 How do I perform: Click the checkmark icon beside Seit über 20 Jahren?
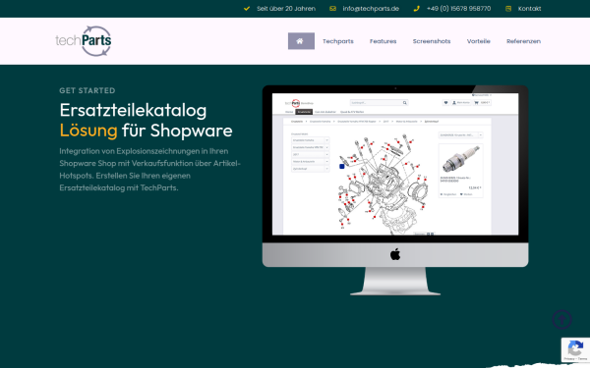tap(247, 9)
